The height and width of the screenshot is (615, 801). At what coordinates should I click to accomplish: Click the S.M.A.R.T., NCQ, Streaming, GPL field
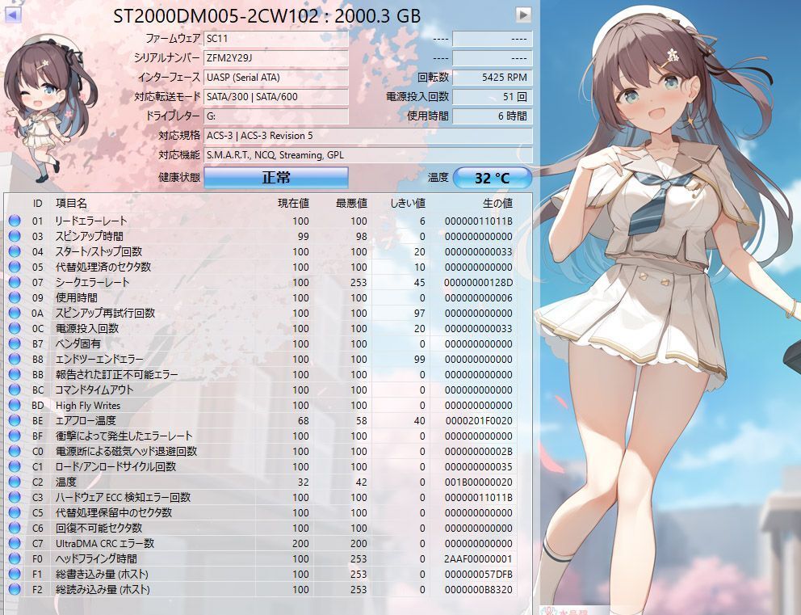point(368,155)
